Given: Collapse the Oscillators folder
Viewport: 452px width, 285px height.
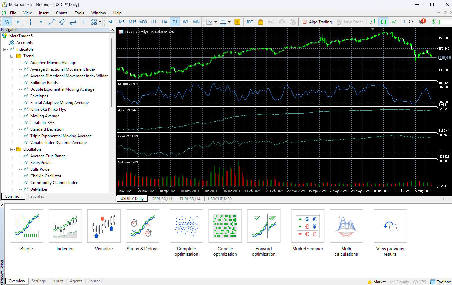Looking at the screenshot, I should point(12,149).
